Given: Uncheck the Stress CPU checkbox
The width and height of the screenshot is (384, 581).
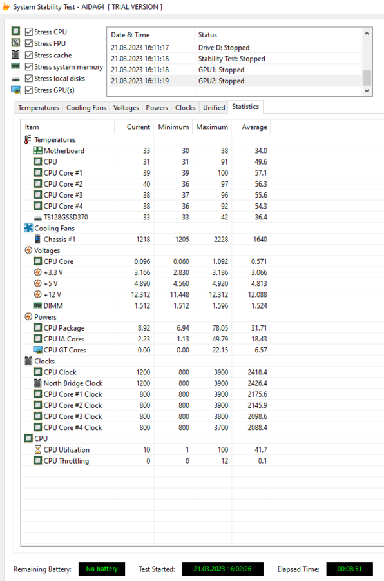Looking at the screenshot, I should pos(28,32).
